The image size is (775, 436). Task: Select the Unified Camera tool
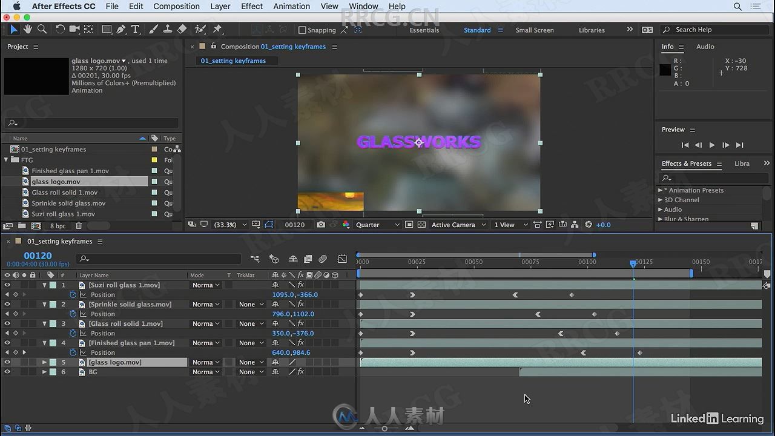tap(74, 29)
